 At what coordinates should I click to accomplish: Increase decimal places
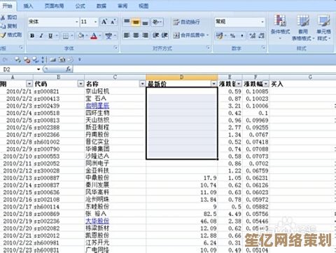pyautogui.click(x=252, y=36)
